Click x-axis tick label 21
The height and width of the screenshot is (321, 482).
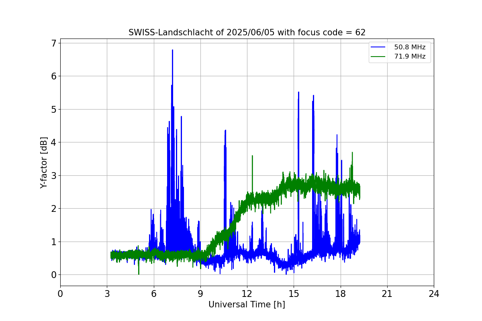tap(387, 293)
